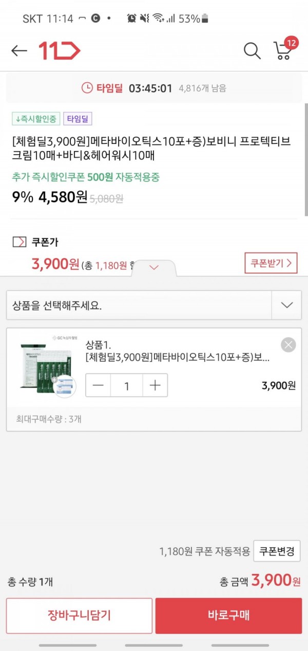Select the 타임딜 tag badge
Image resolution: width=308 pixels, height=651 pixels.
pos(78,119)
